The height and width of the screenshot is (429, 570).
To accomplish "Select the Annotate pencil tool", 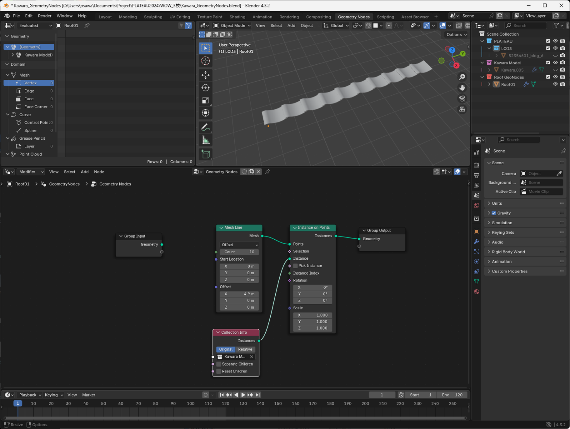I will point(206,127).
